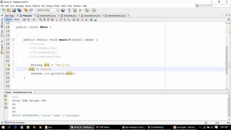Switch to the DemoInterface2.java tab

coord(117,16)
